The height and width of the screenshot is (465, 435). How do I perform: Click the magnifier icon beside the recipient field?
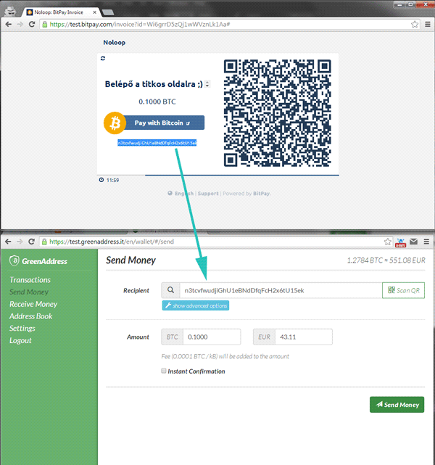pyautogui.click(x=170, y=290)
